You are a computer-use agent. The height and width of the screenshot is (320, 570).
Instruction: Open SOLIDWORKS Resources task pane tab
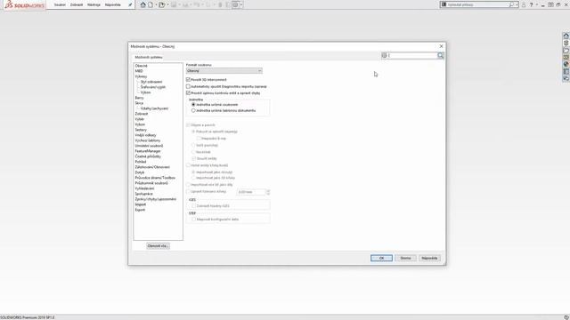pyautogui.click(x=566, y=36)
